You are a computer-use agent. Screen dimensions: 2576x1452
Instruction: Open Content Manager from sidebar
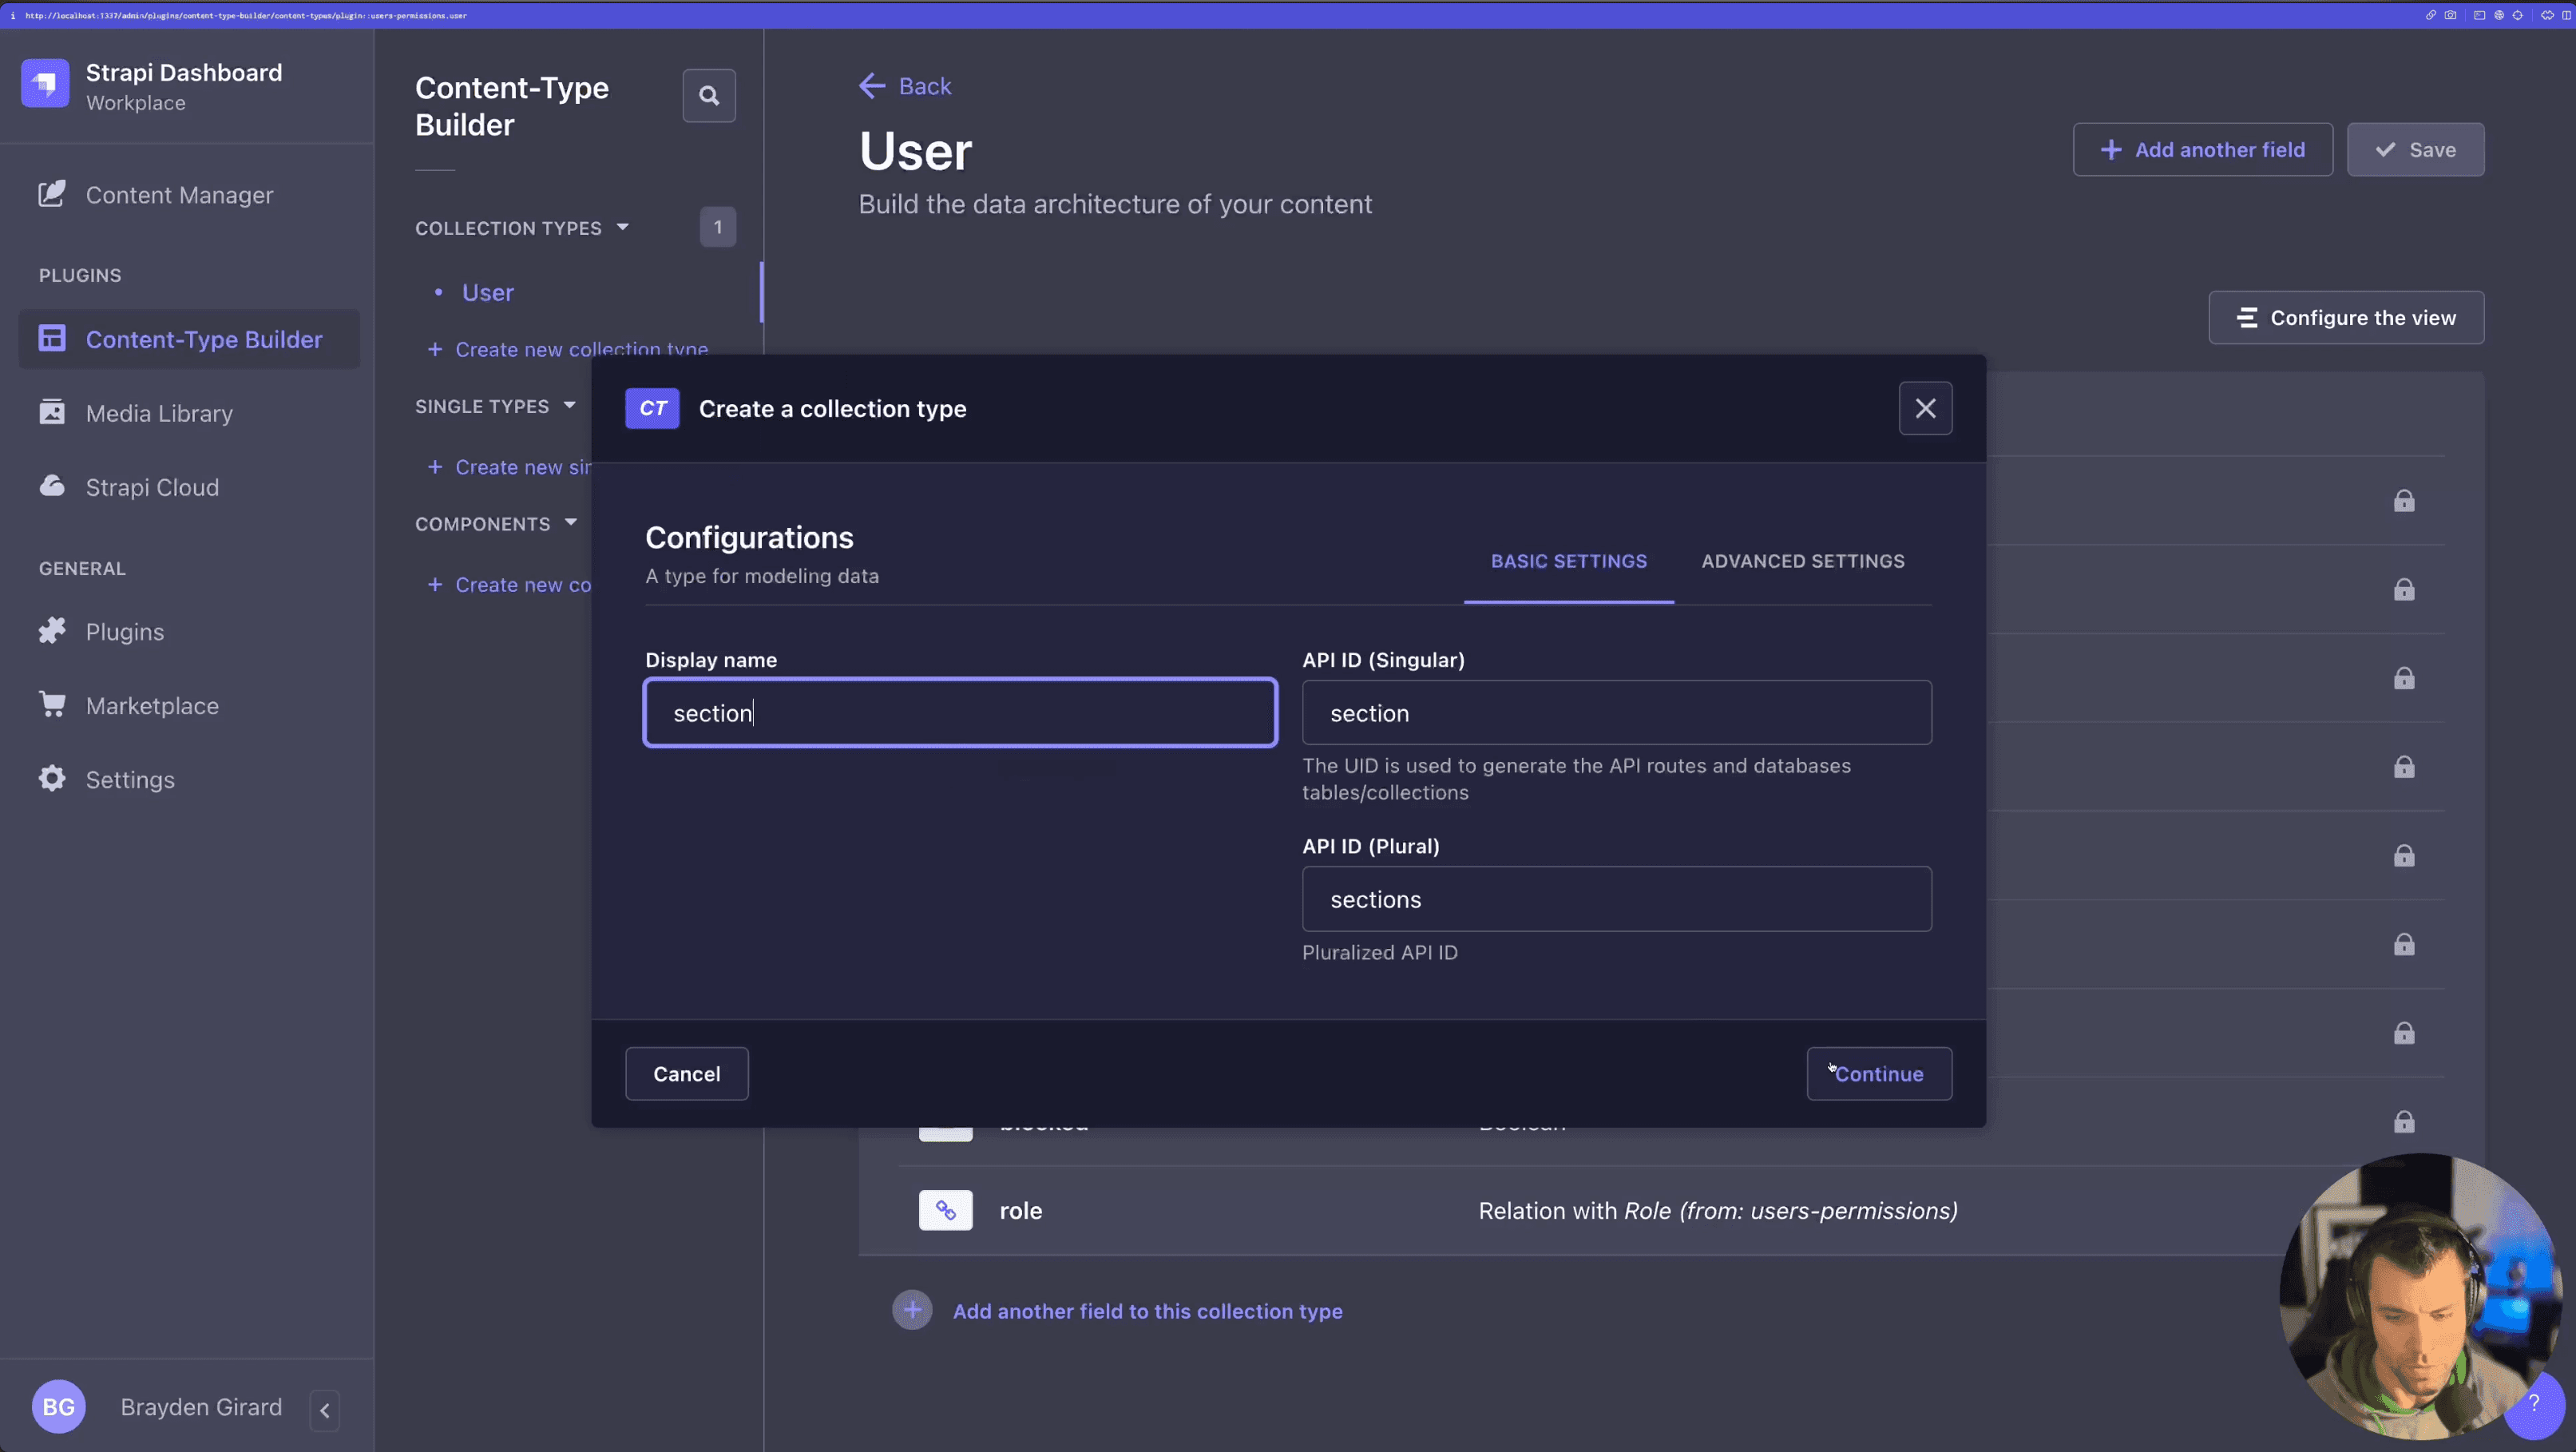pyautogui.click(x=156, y=195)
